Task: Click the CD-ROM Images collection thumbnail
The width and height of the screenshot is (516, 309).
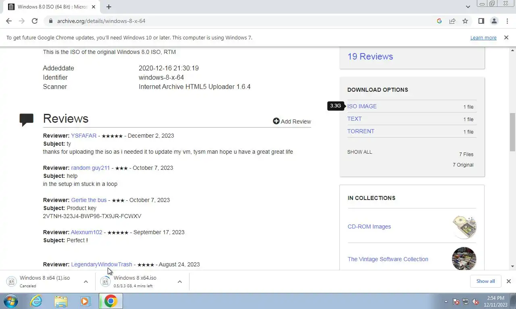Action: [x=464, y=227]
